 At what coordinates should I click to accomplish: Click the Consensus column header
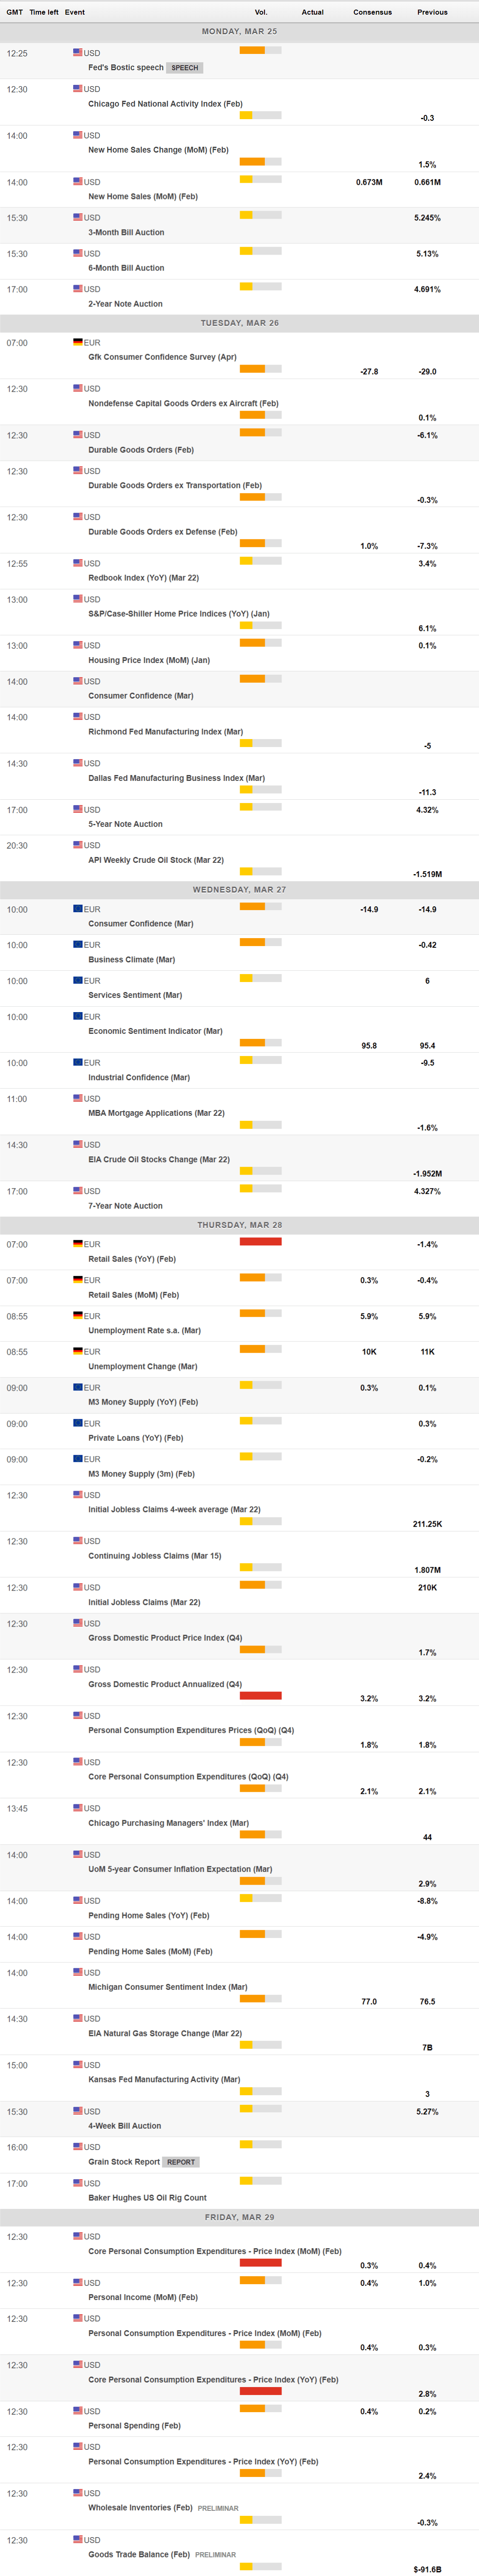pos(372,12)
